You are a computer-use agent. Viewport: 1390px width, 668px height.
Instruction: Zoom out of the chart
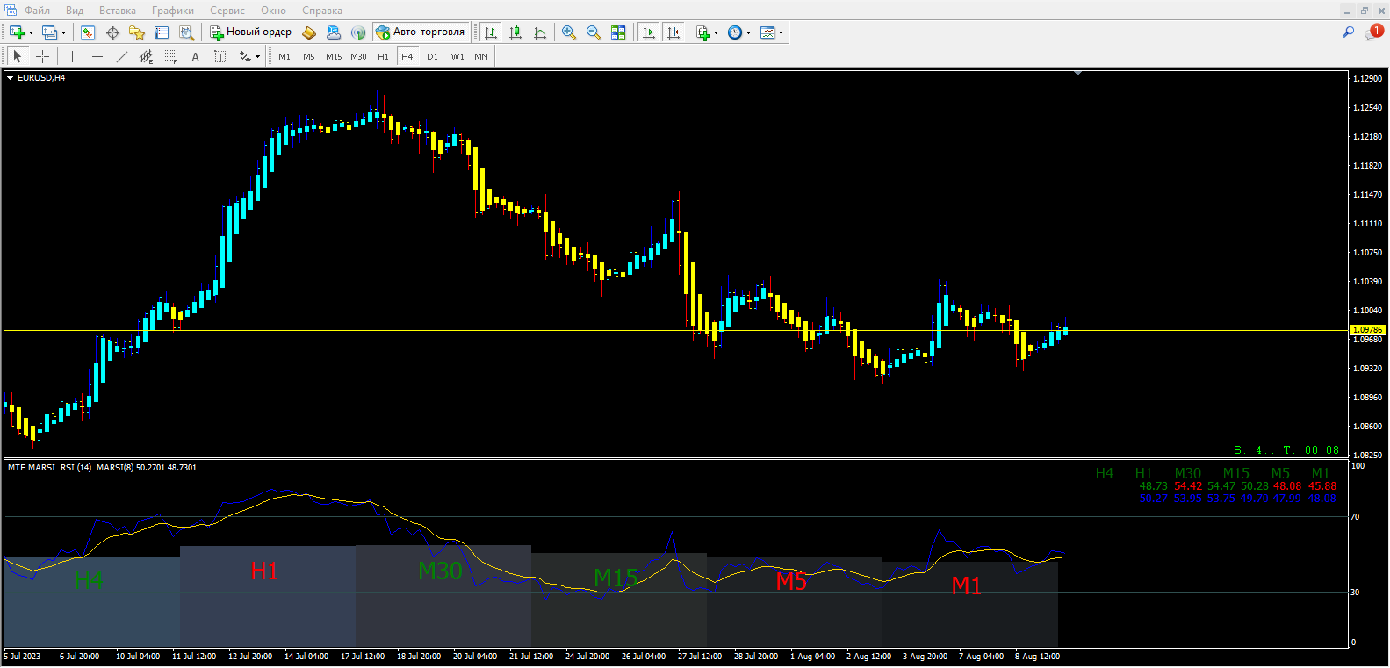(x=594, y=32)
